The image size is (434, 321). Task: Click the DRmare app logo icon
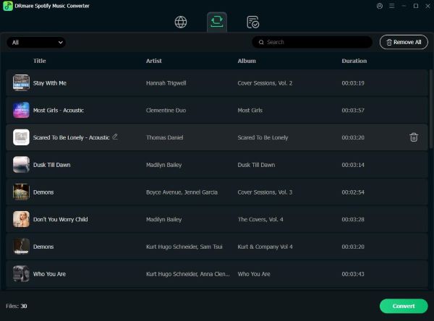[8, 6]
